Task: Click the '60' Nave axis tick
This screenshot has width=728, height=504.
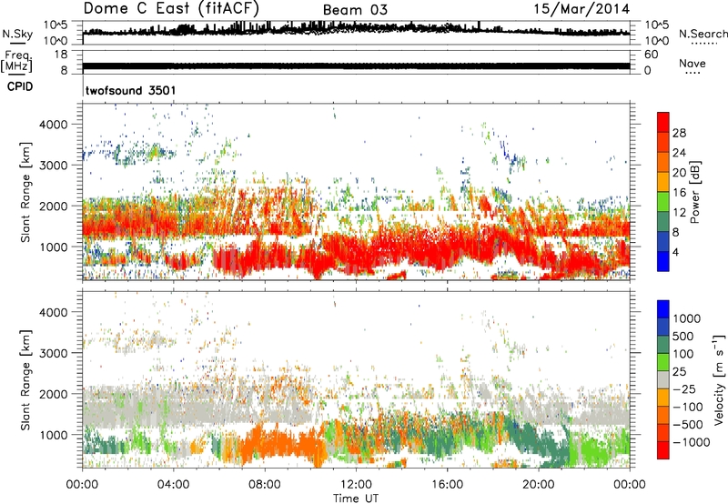Action: click(x=651, y=55)
